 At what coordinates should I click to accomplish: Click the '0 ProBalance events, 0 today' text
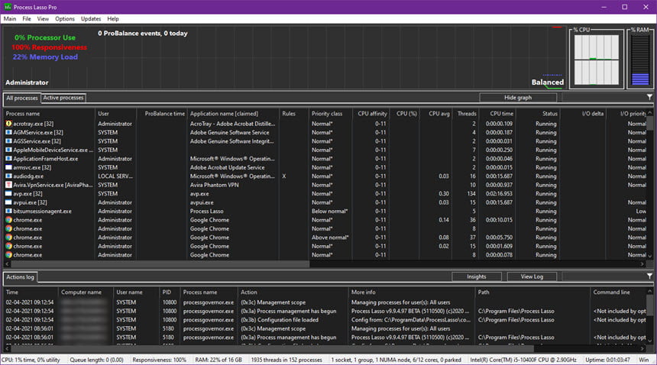[x=143, y=34]
